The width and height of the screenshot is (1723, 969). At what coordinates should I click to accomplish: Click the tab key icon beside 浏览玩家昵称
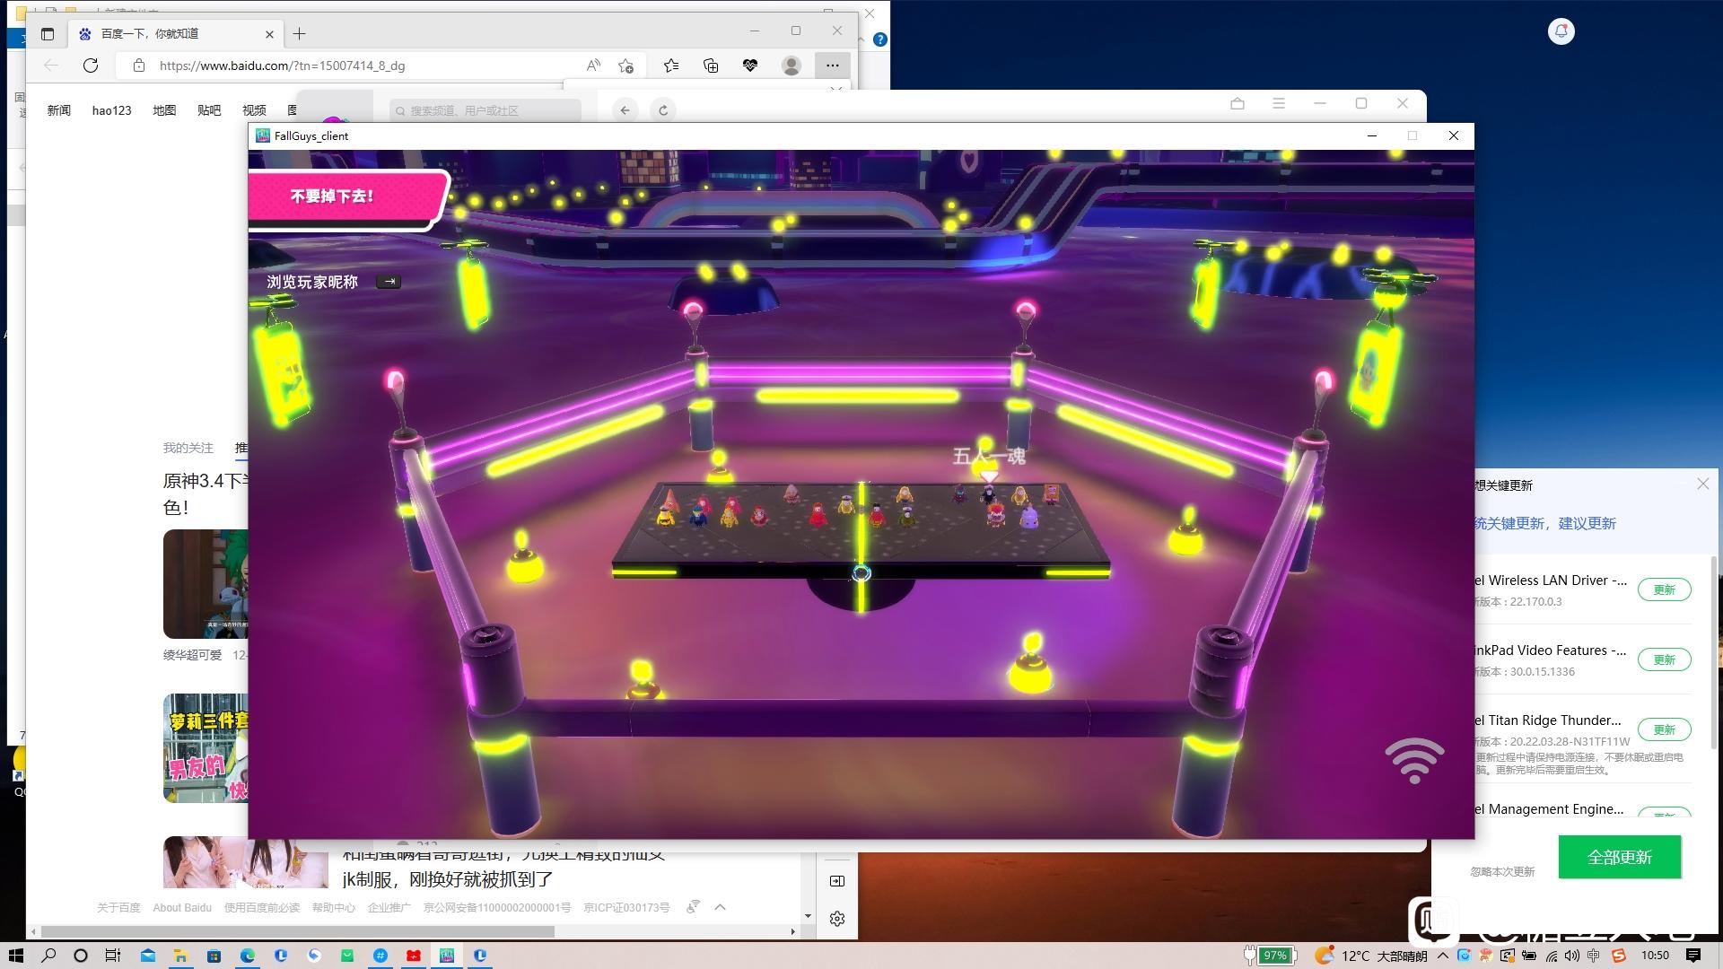point(389,282)
